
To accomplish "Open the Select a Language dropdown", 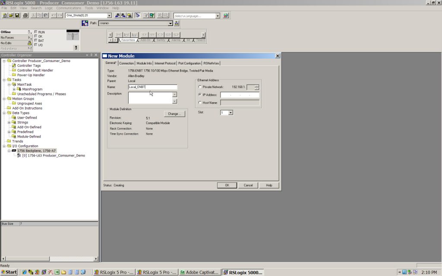I will click(218, 16).
